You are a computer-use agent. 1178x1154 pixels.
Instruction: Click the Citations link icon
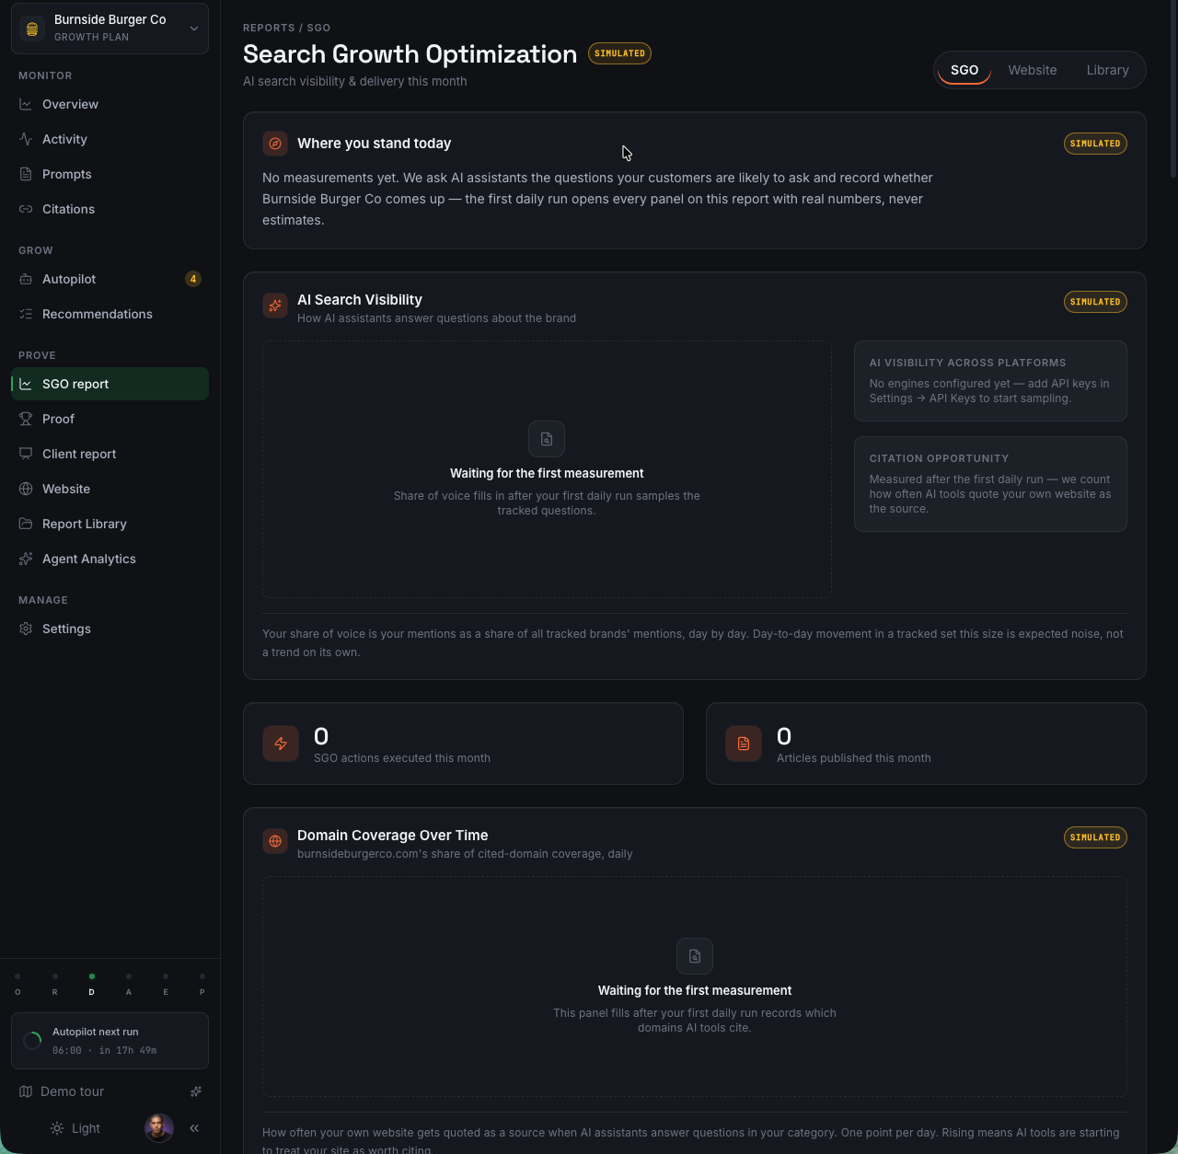26,209
